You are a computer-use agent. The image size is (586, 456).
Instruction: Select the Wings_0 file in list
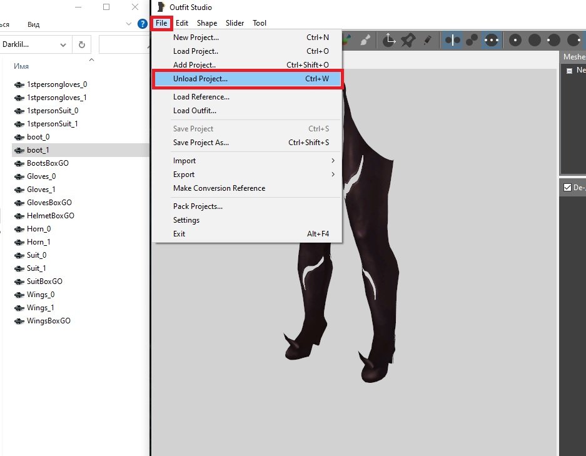coord(41,295)
